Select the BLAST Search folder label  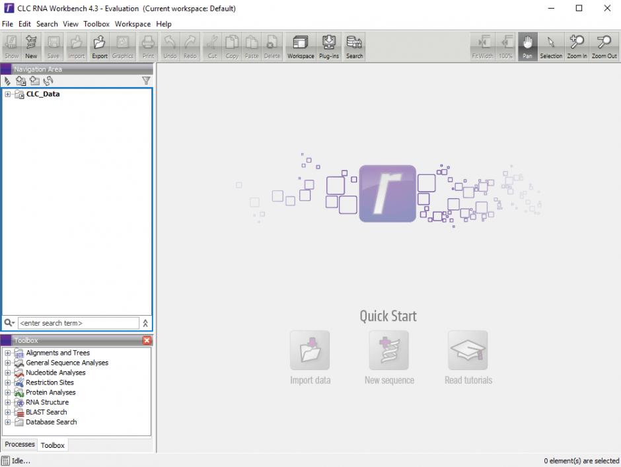(46, 412)
